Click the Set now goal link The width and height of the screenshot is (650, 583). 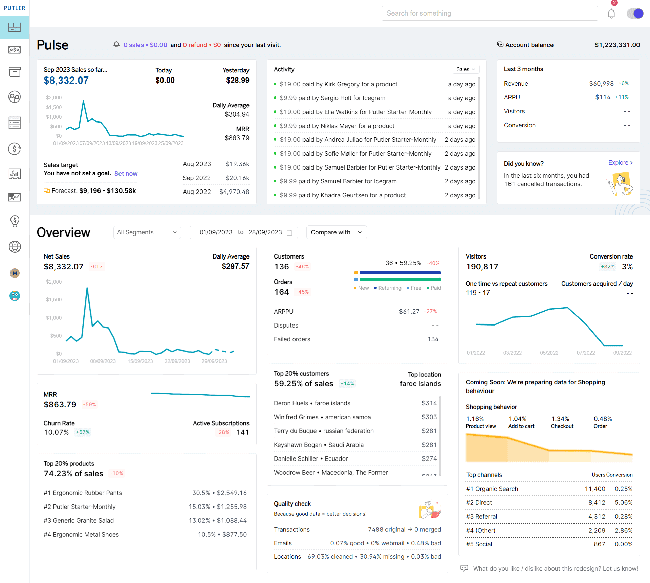(126, 173)
